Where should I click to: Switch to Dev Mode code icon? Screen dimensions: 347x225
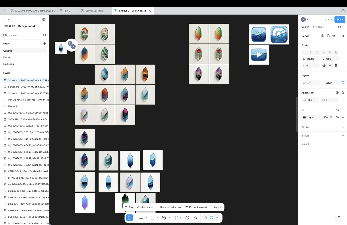(217, 218)
